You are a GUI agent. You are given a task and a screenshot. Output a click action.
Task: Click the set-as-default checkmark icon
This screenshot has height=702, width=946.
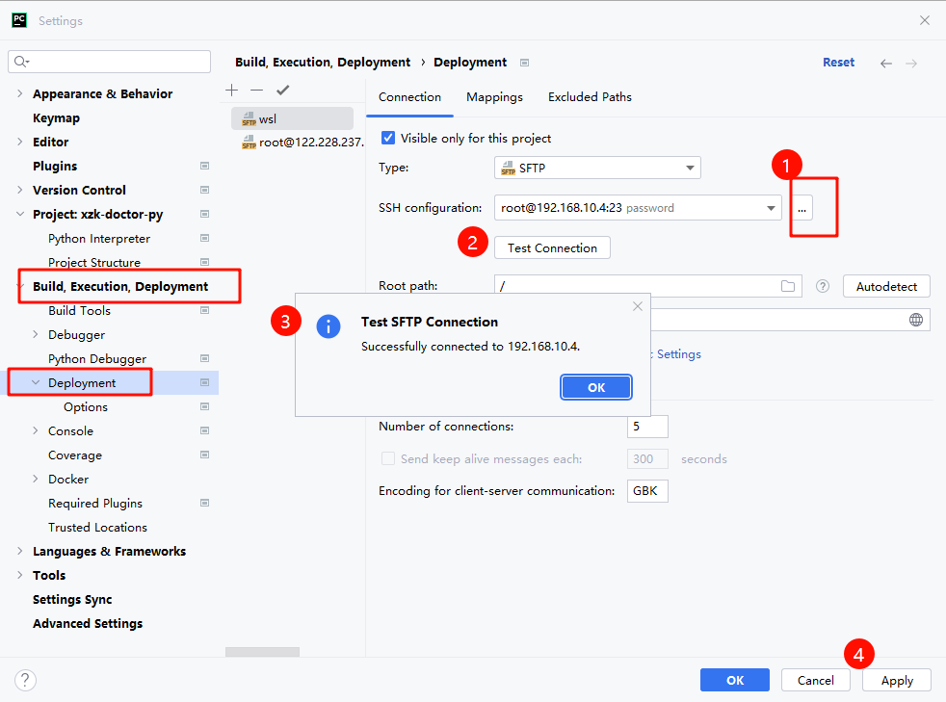click(282, 90)
